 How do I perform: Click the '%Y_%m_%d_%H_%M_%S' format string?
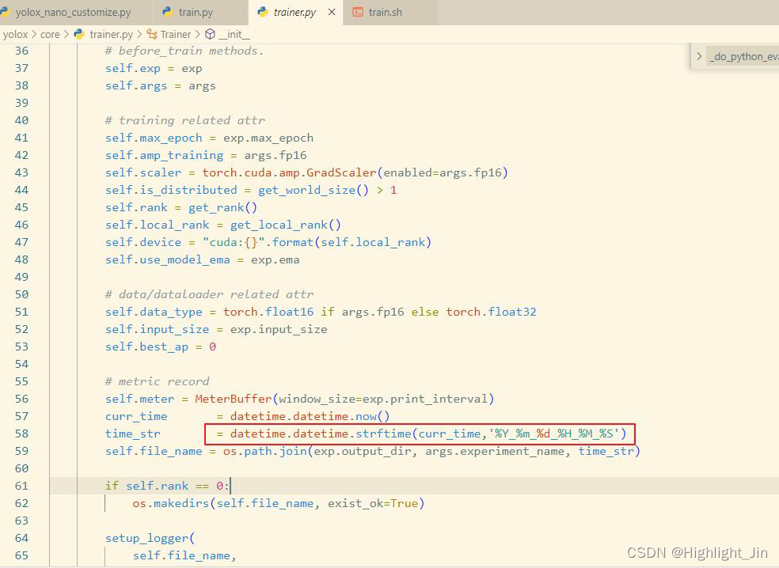pos(554,434)
